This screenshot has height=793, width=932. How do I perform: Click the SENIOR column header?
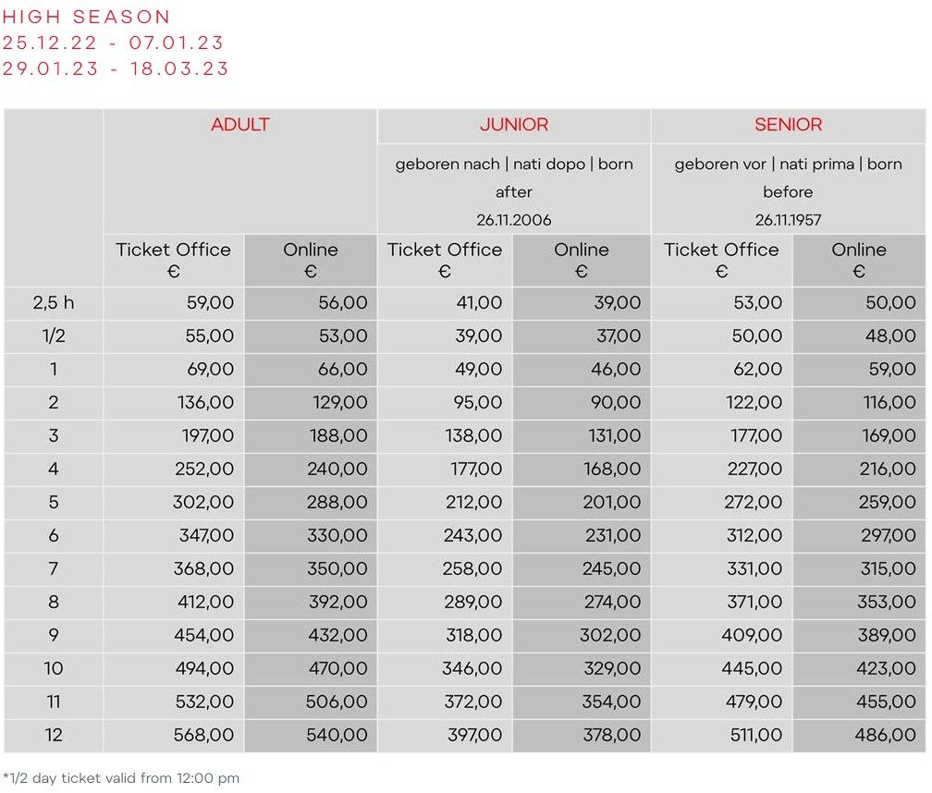(x=788, y=125)
